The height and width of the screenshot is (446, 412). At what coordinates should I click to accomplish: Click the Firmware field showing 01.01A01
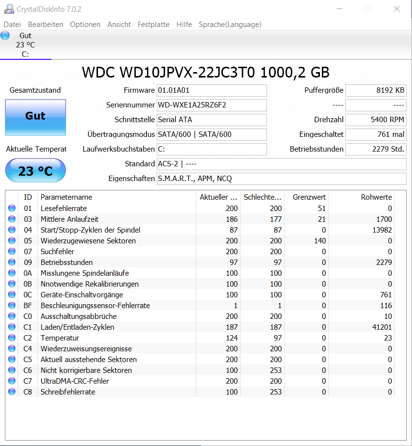point(212,90)
